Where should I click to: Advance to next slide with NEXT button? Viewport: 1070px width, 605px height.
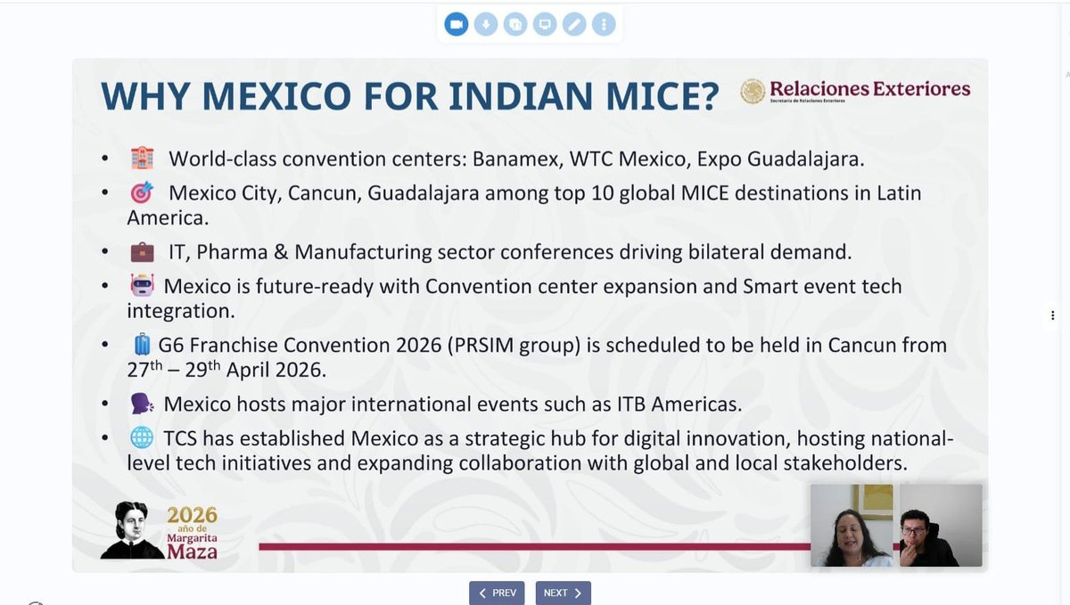click(563, 593)
